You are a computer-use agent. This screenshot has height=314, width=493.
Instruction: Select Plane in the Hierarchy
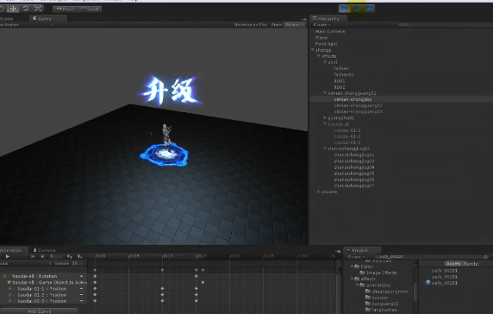[321, 38]
